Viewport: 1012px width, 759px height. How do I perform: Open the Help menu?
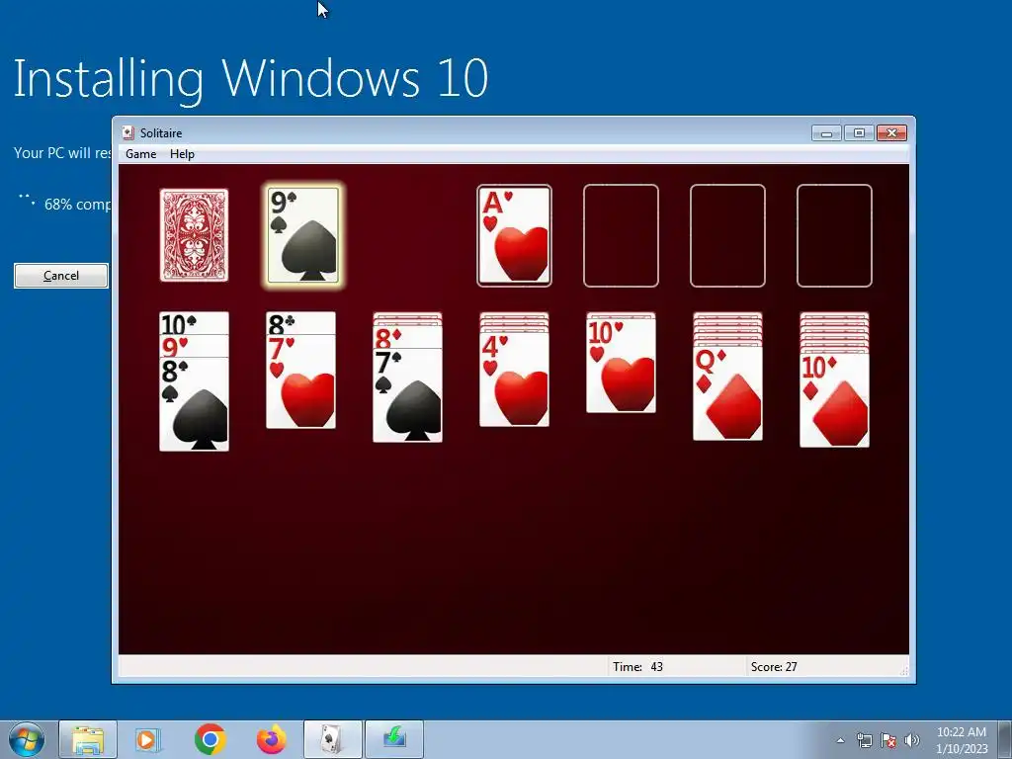click(182, 154)
